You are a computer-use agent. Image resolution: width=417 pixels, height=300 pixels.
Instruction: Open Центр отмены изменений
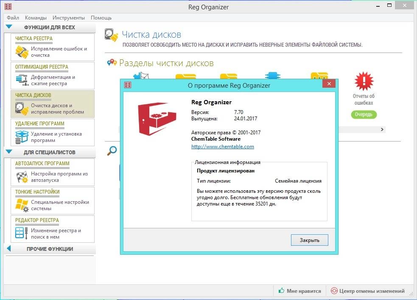[368, 291]
